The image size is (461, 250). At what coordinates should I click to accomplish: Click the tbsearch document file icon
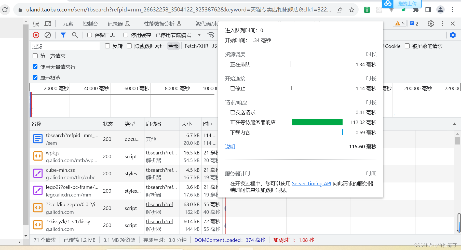pos(38,139)
